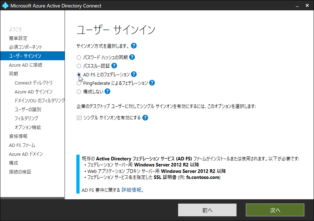Click the Azure AD Connect logo in title bar
This screenshot has height=221, width=314.
5,6
